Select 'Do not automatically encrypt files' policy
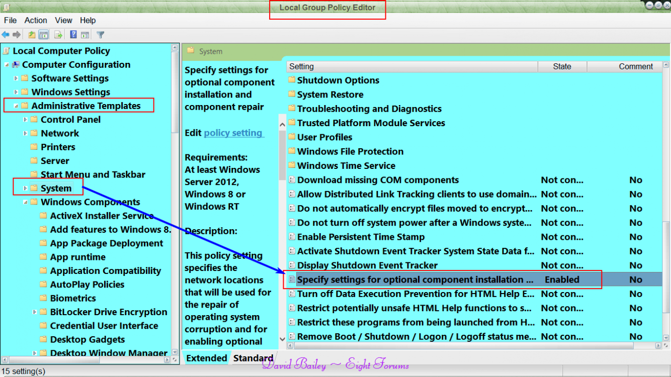Screen dimensions: 671x377 pyautogui.click(x=414, y=208)
